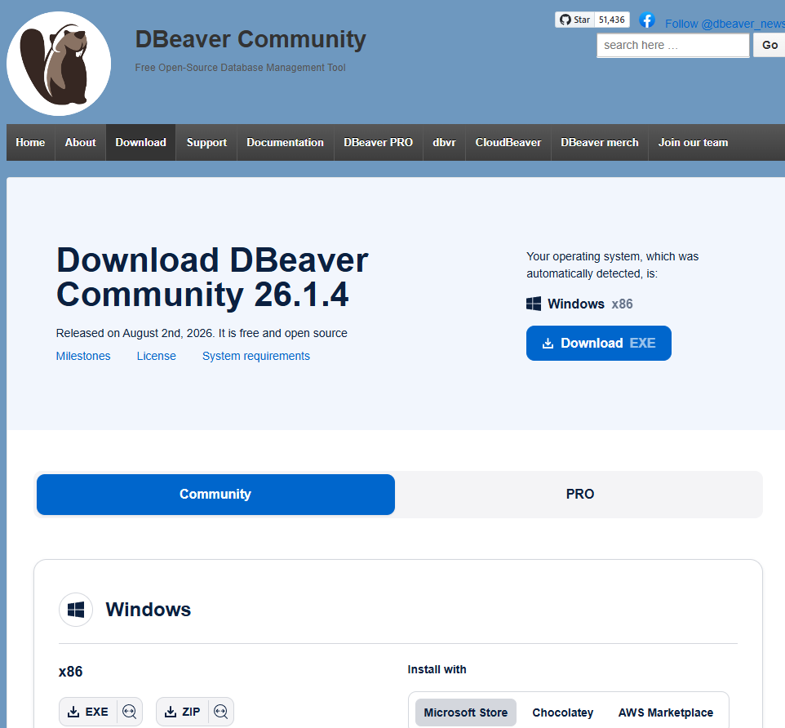Open the Home menu item
The image size is (785, 728).
(30, 142)
